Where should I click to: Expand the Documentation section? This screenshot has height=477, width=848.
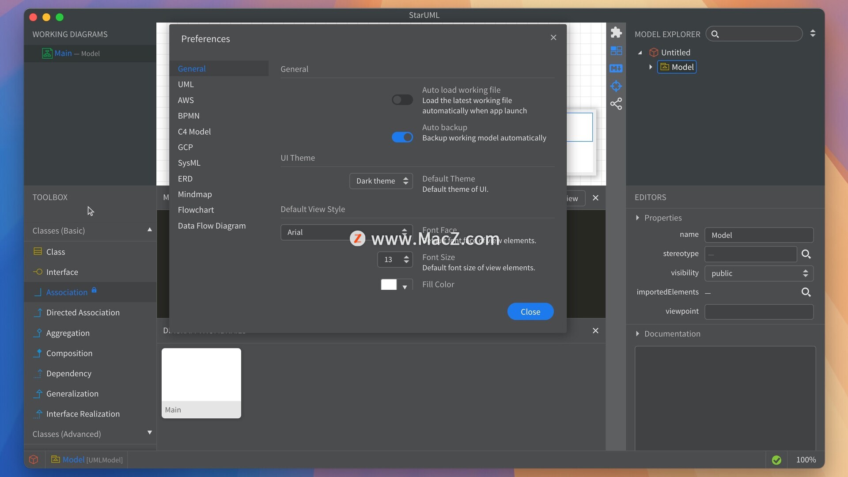tap(637, 334)
